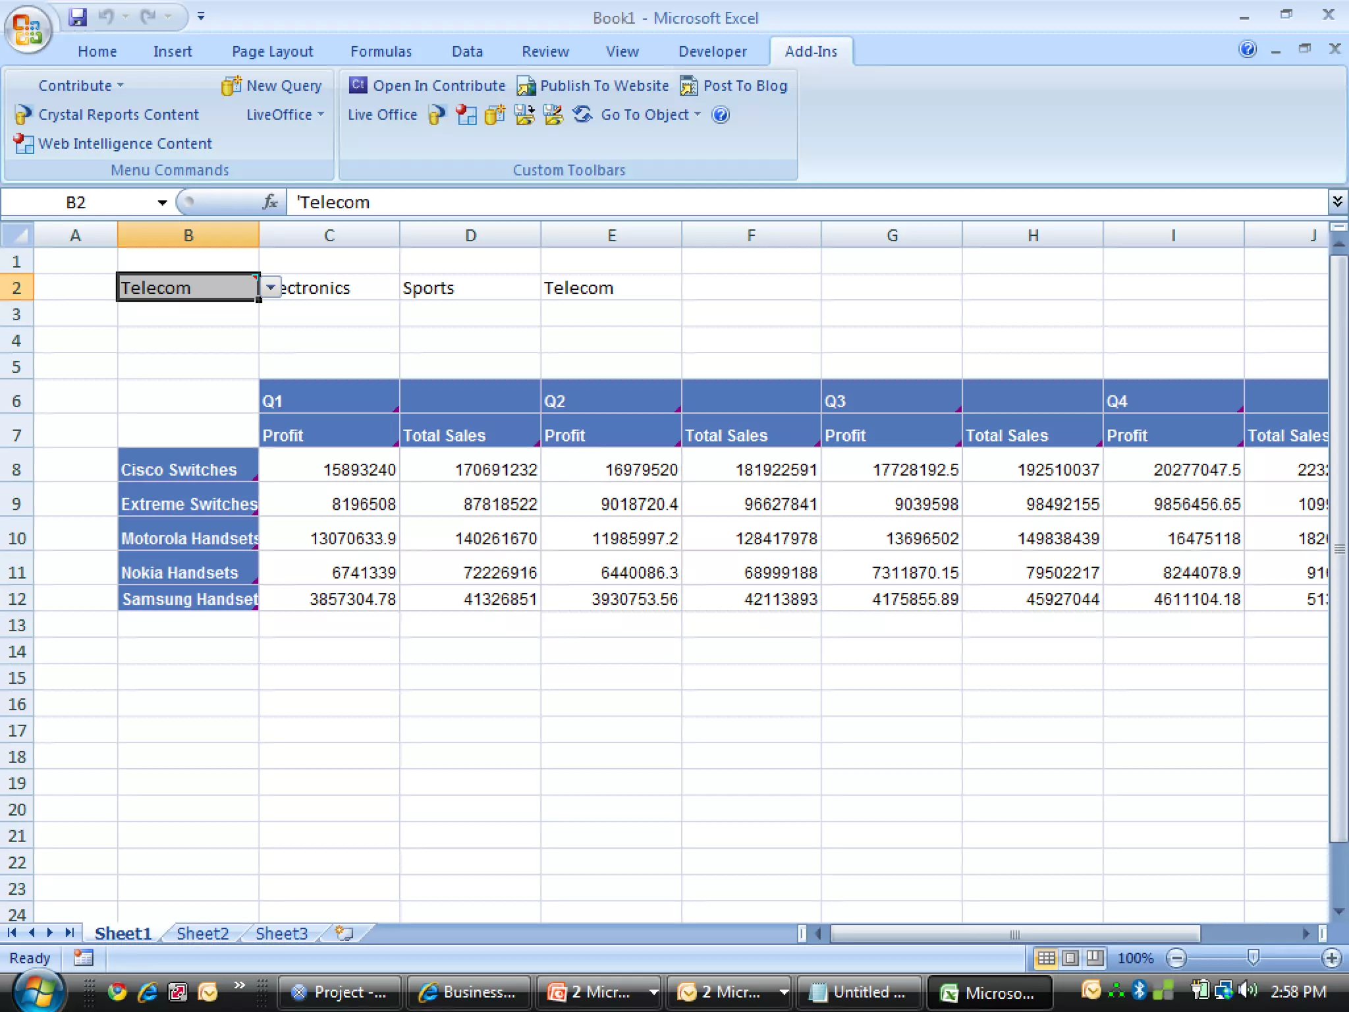Open the Name Box dropdown arrow
1349x1012 pixels.
(162, 202)
